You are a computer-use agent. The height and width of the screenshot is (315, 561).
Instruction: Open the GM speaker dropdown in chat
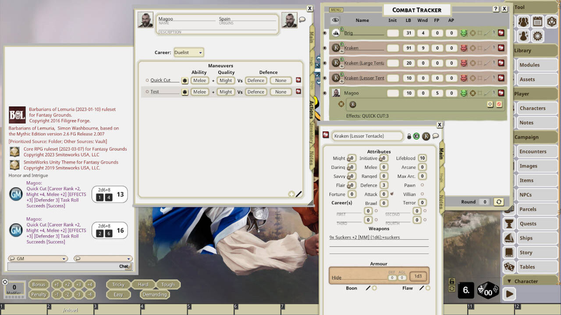38,259
